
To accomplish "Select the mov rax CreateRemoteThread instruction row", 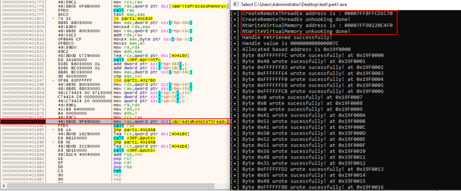I will pos(171,122).
